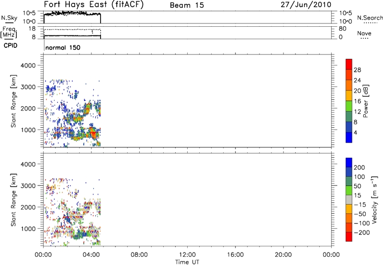Click the 'Nave' legend label
This screenshot has width=383, height=265.
tap(364, 33)
